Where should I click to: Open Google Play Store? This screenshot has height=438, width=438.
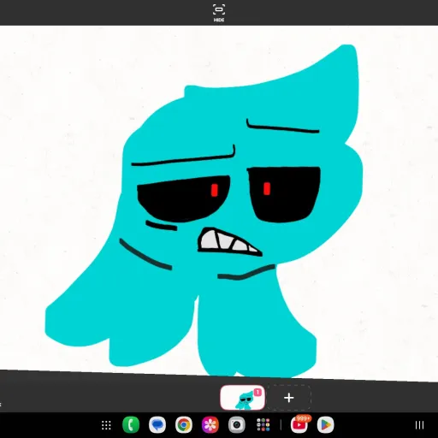[x=326, y=425]
